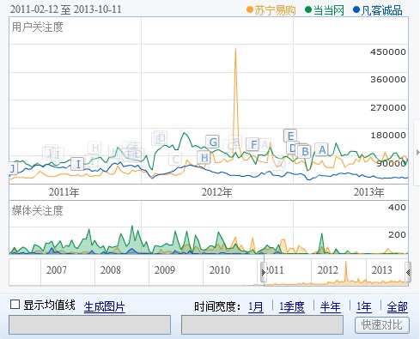The height and width of the screenshot is (339, 420).
Task: Select 2012 on the overview timeline
Action: point(327,269)
